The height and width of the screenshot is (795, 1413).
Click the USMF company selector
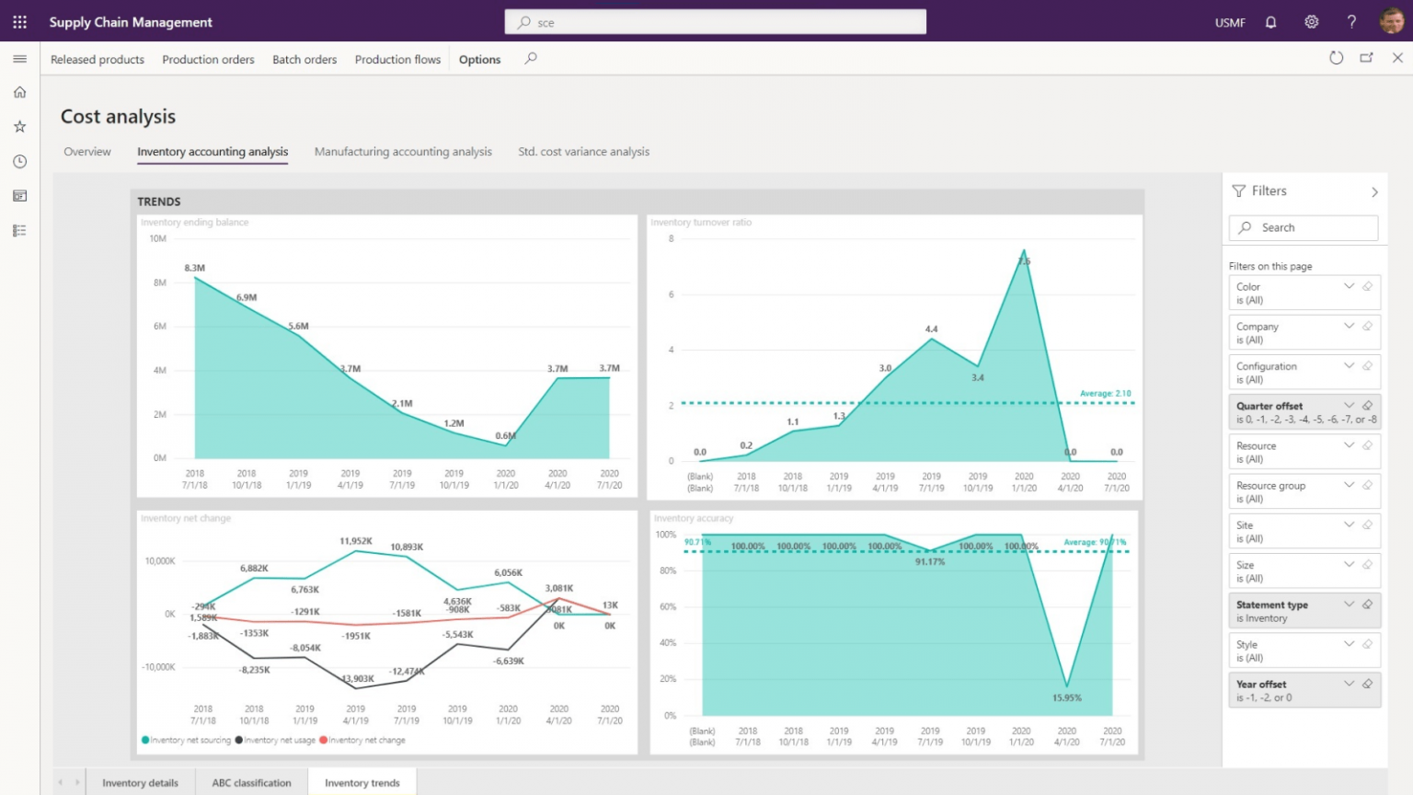[1229, 23]
